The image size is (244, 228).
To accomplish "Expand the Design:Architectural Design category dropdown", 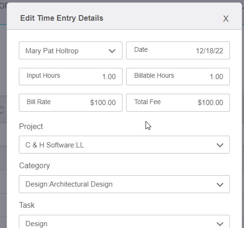I will point(124,184).
